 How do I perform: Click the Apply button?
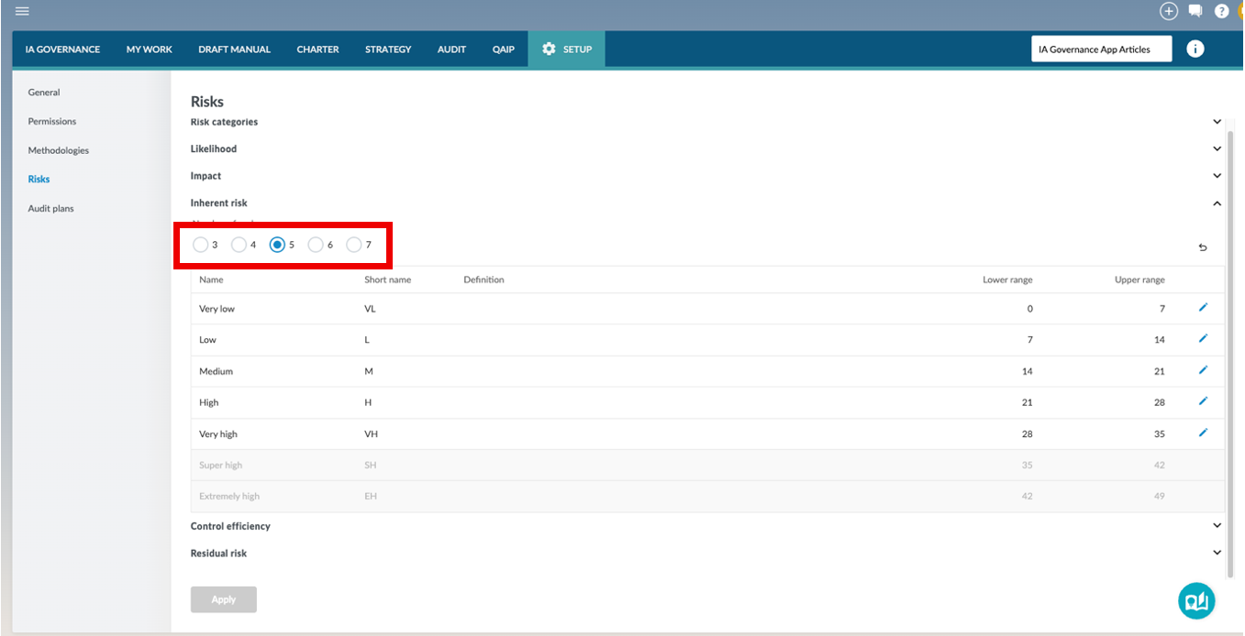pyautogui.click(x=224, y=599)
